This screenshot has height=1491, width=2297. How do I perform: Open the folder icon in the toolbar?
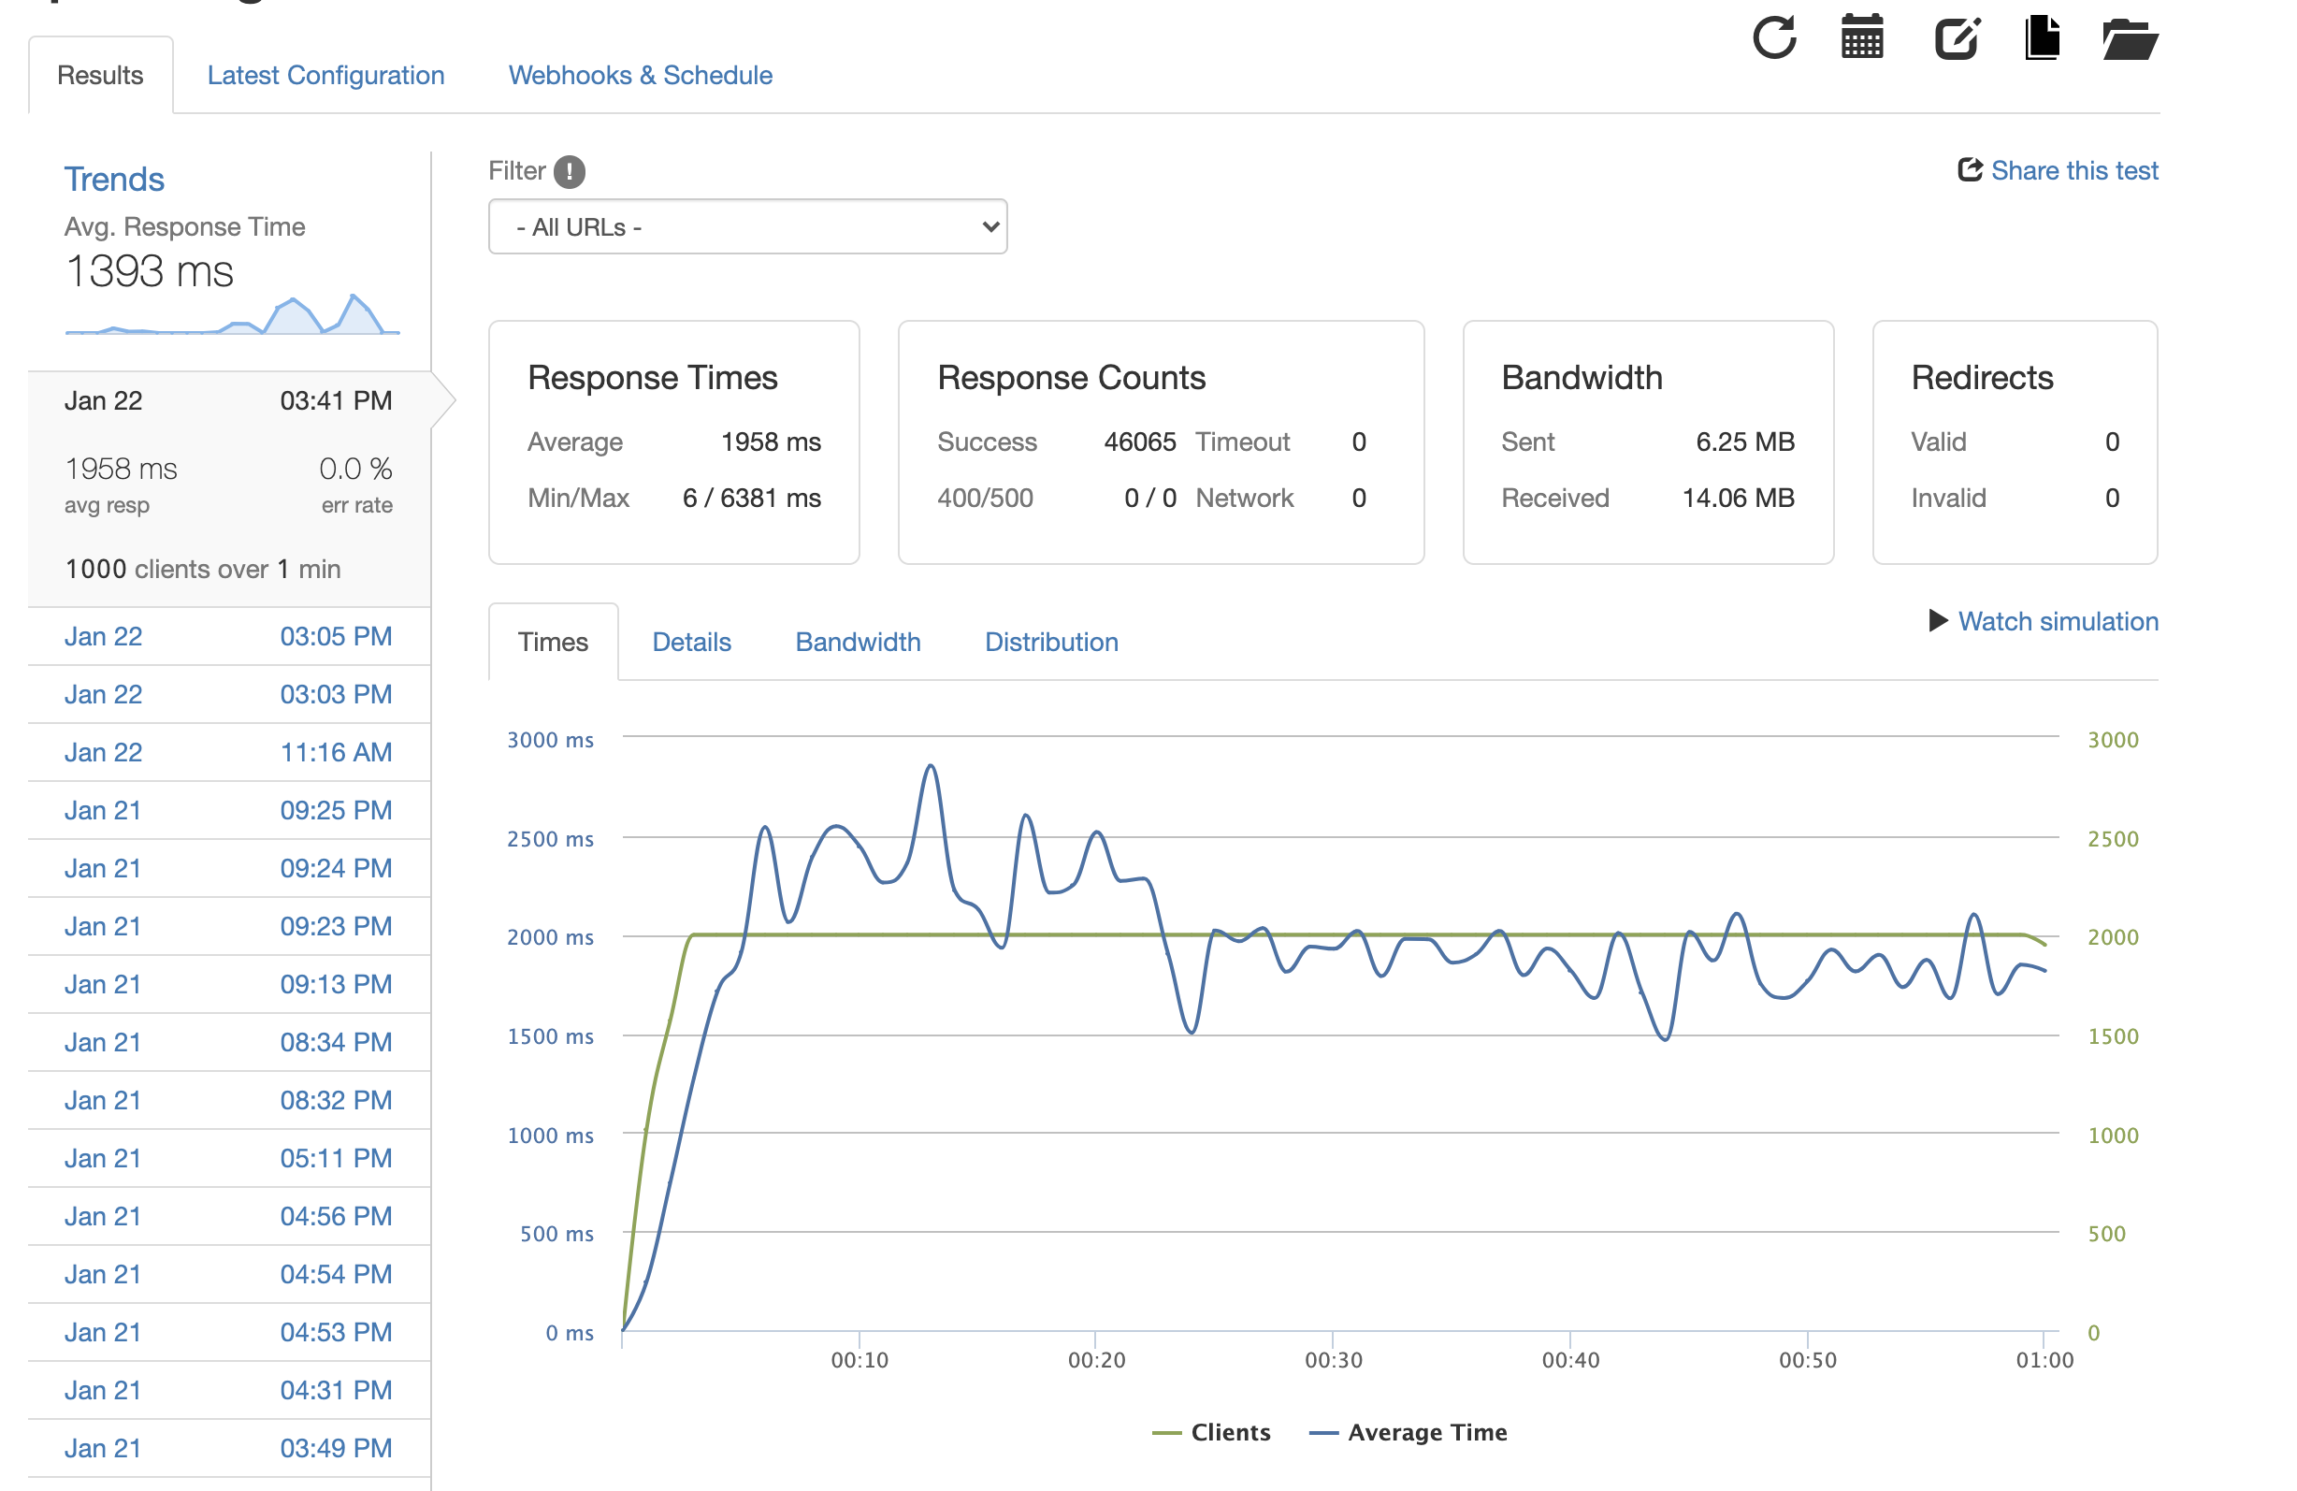[x=2130, y=38]
